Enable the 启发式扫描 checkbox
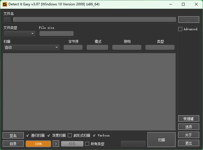 [70, 135]
